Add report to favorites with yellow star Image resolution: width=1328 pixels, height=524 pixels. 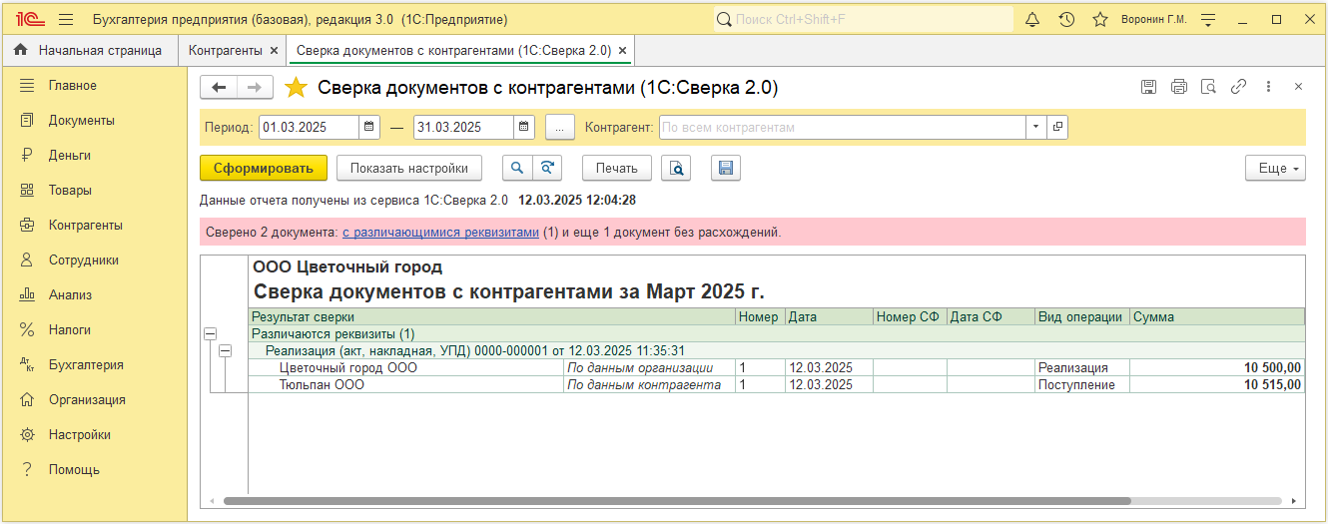pyautogui.click(x=296, y=88)
